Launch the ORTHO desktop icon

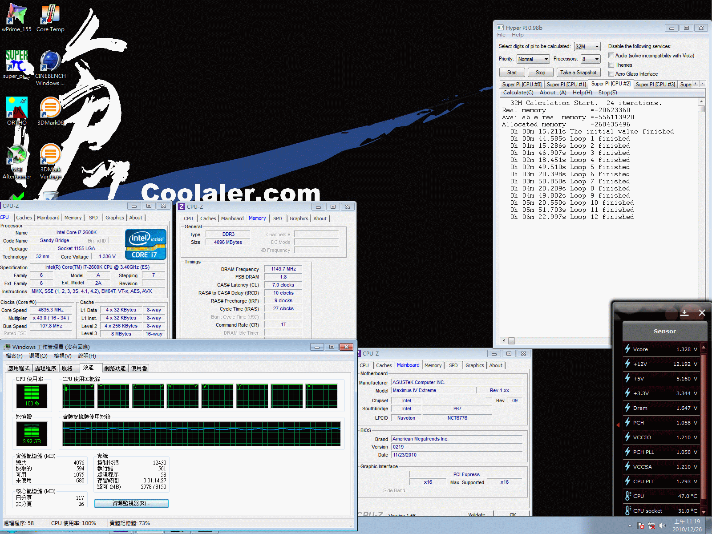tap(16, 111)
